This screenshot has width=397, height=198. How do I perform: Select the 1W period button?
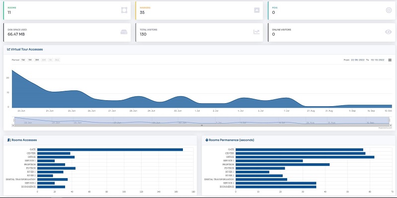click(23, 60)
